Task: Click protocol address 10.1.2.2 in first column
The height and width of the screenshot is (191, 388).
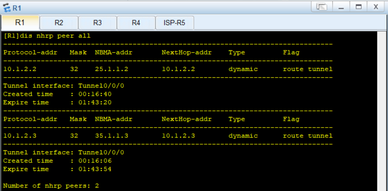Action: [x=20, y=69]
